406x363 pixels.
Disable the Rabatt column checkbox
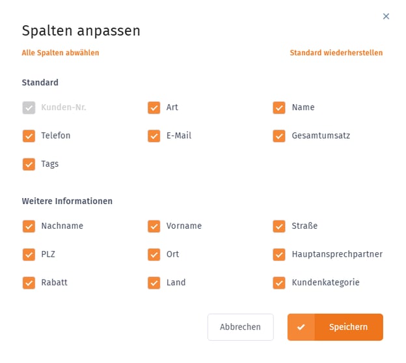pyautogui.click(x=29, y=283)
